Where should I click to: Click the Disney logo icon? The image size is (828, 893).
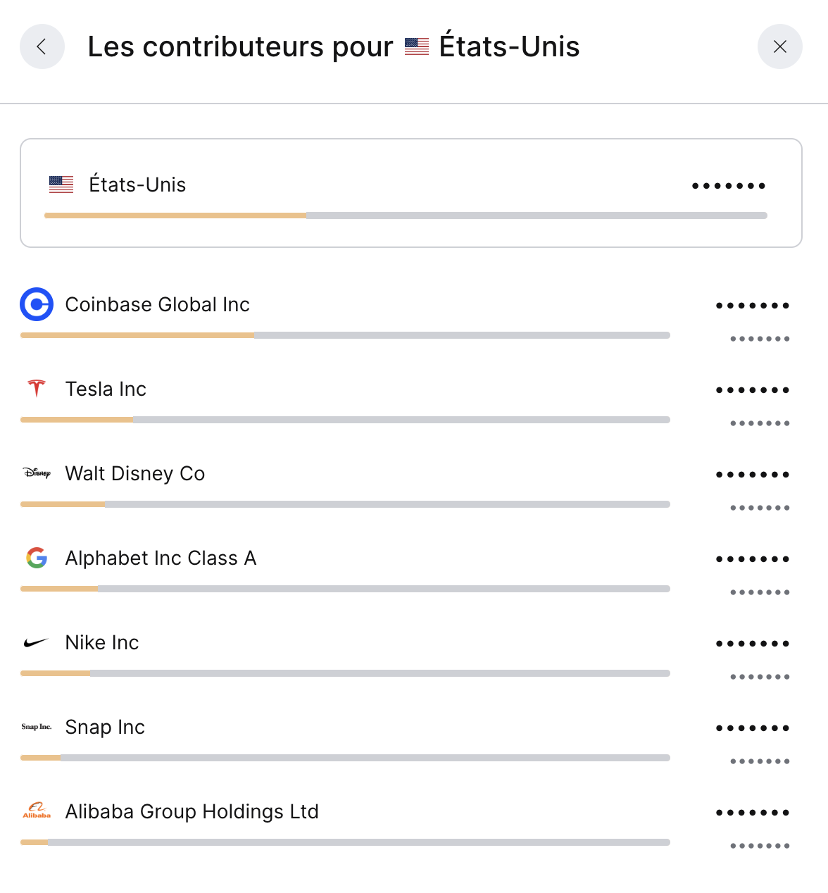(x=37, y=473)
